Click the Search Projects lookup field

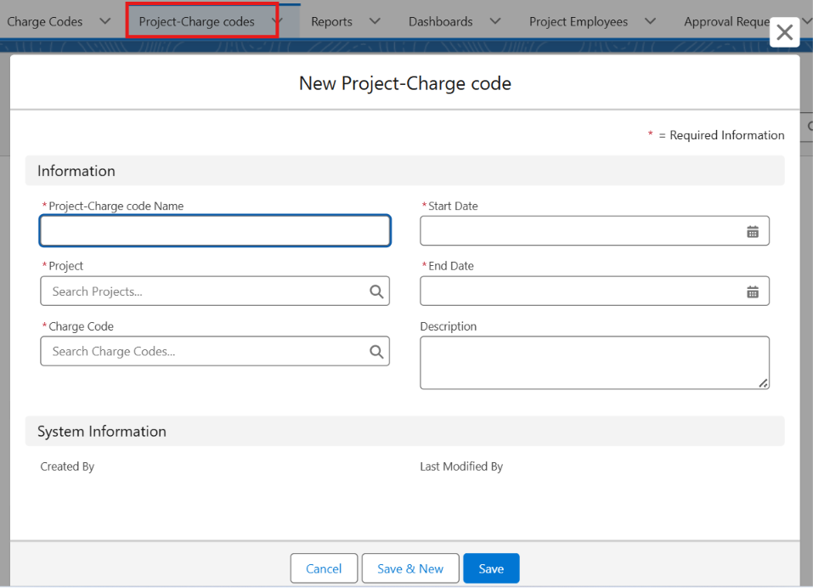[x=215, y=291]
